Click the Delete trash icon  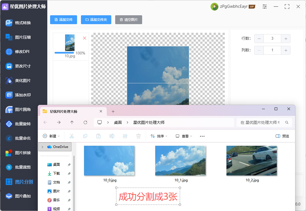point(138,136)
